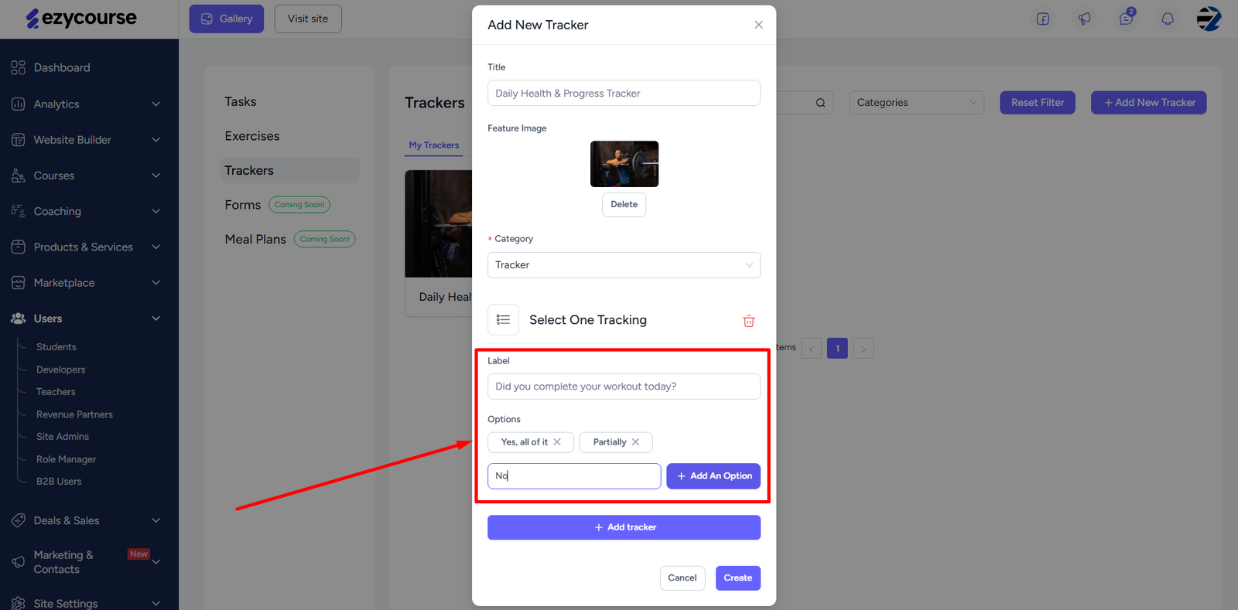Remove the 'Yes, all of it' option
1238x610 pixels.
[x=557, y=442]
